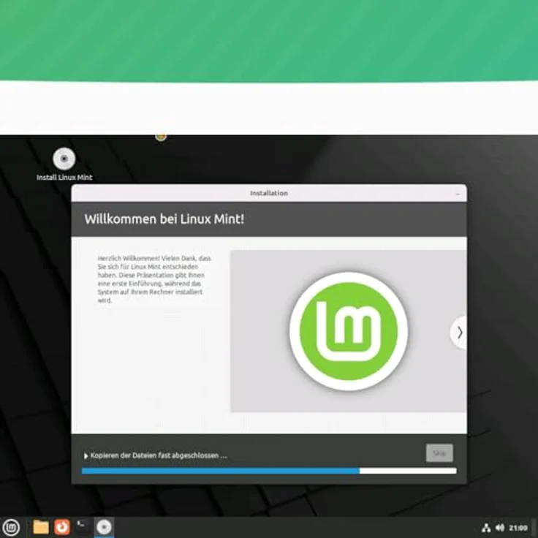Screen dimensions: 538x538
Task: Click the Kopieren der Dateien status text
Action: coord(159,455)
